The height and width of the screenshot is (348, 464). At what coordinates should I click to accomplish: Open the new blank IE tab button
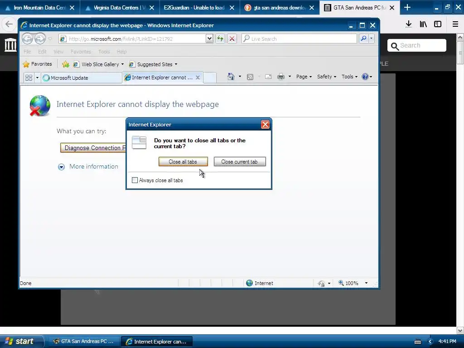210,77
